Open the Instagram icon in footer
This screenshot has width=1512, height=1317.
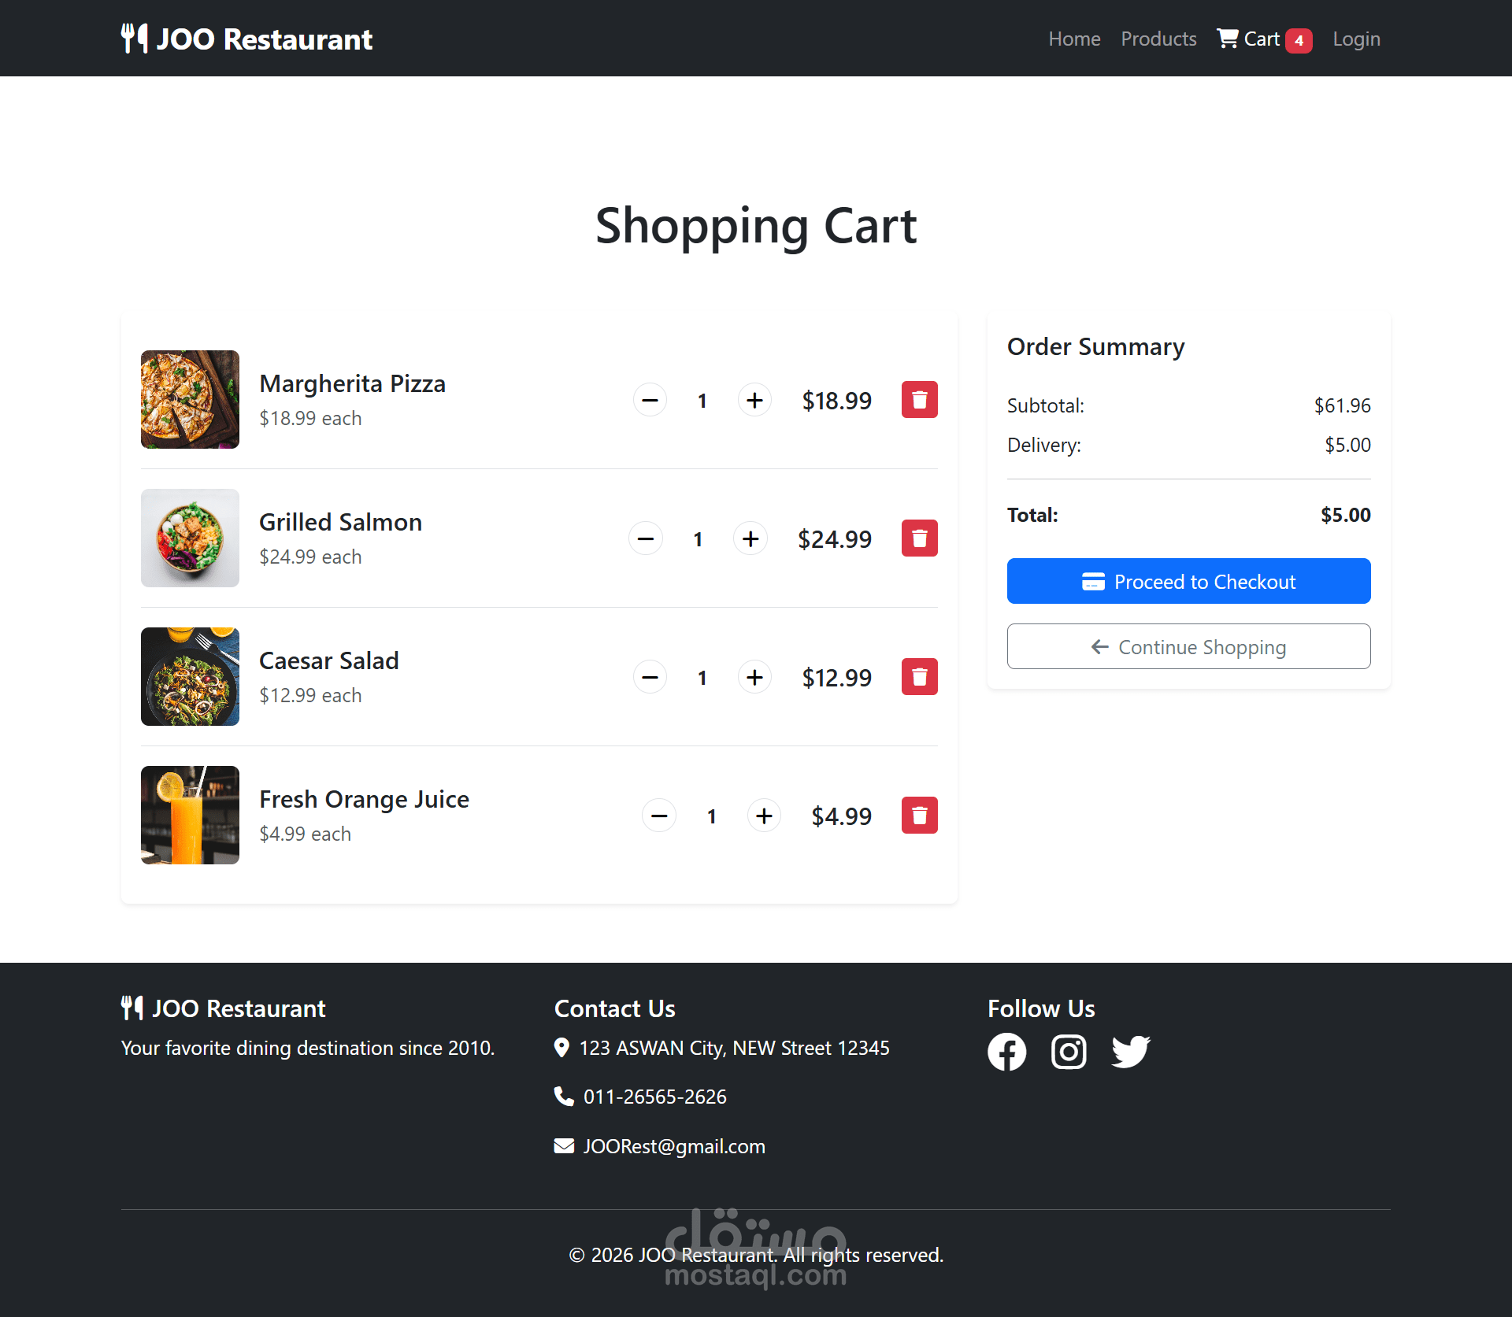coord(1069,1052)
